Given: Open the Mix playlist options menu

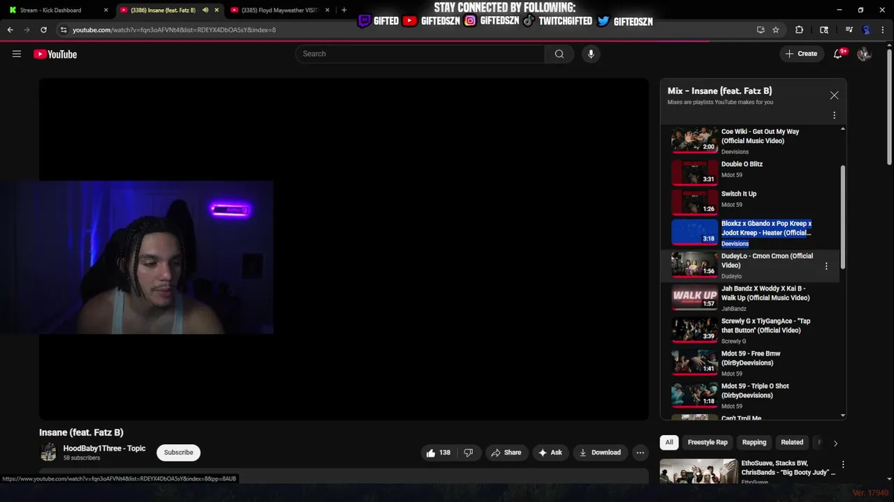Looking at the screenshot, I should (x=834, y=115).
